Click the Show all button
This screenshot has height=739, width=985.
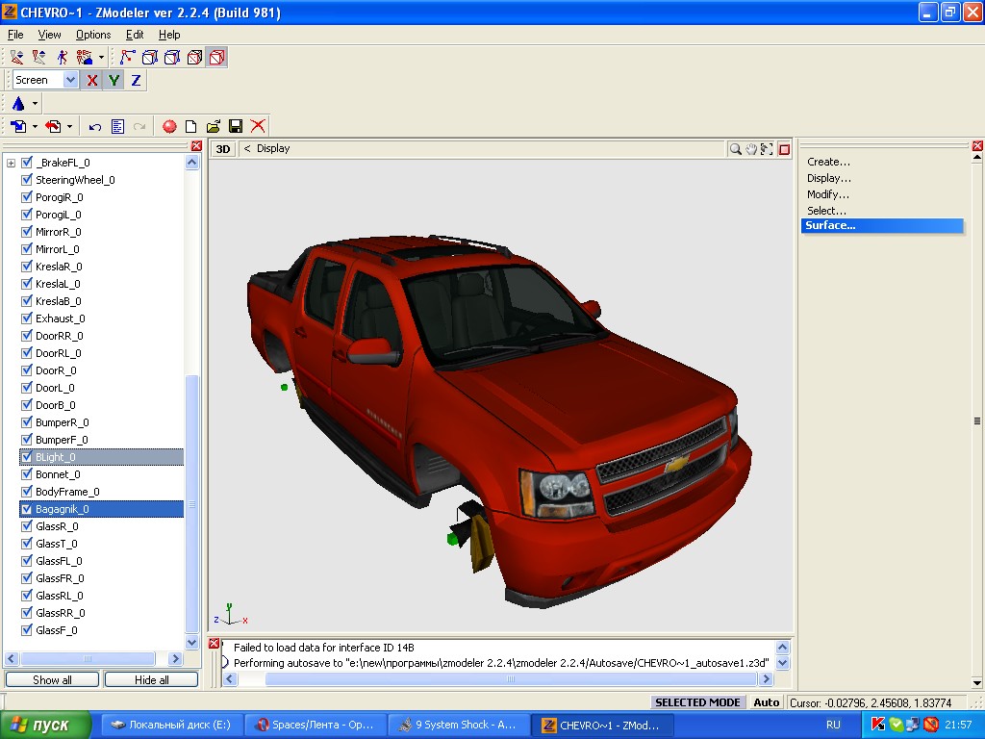52,680
